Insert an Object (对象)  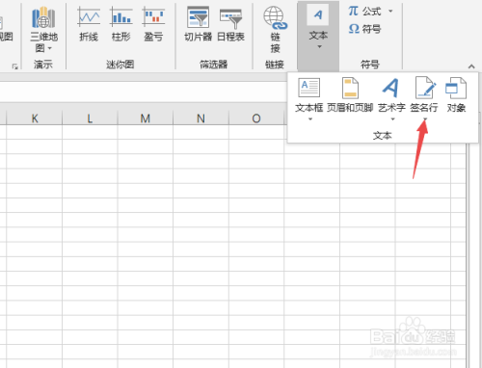click(456, 95)
